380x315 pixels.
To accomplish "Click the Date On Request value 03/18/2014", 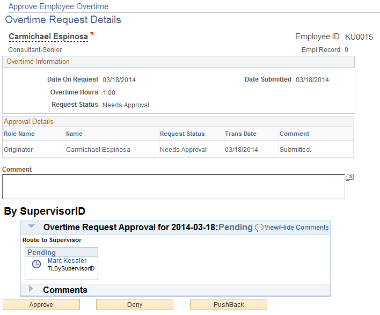I will (119, 80).
